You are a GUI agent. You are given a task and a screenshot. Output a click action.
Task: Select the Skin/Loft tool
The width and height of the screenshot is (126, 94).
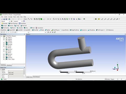pyautogui.click(x=24, y=26)
